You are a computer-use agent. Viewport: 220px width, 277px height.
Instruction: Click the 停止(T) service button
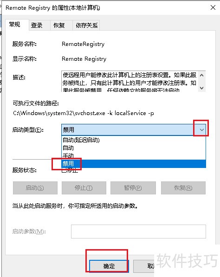click(84, 188)
